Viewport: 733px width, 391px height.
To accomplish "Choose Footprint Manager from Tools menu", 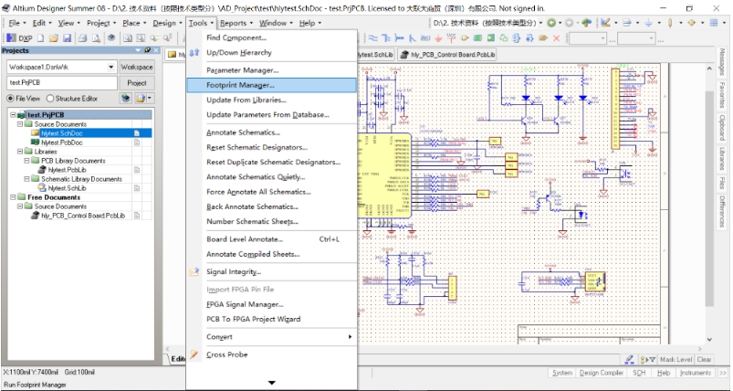I will (272, 85).
